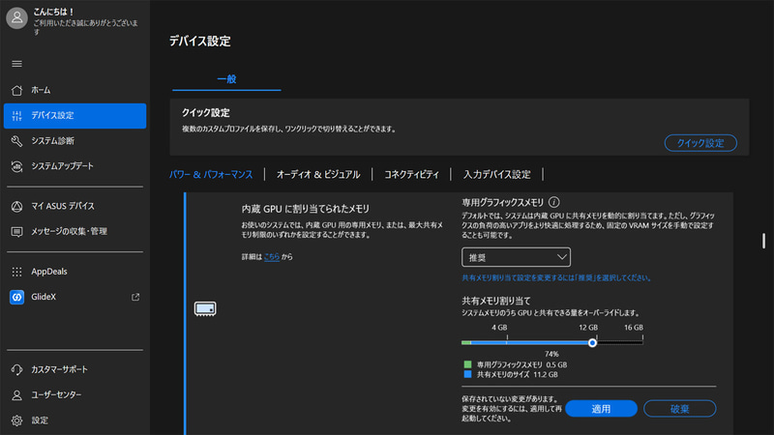
Task: Click the GlideX app icon
Action: 16,297
